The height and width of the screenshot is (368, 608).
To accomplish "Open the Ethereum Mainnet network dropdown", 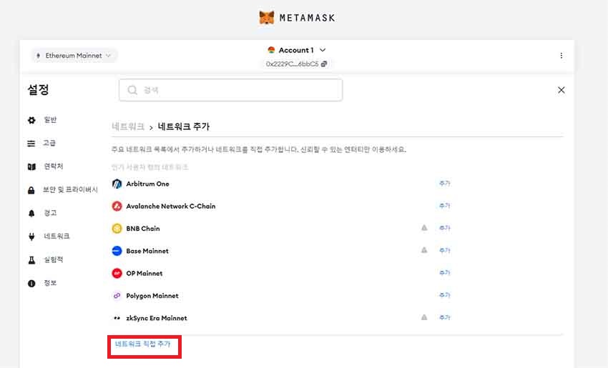I will [x=74, y=56].
